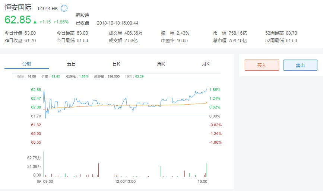
Task: Switch to the 五日 five-day tab
Action: 72,64
